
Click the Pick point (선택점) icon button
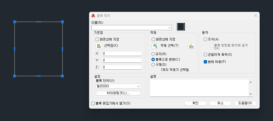pos(99,46)
